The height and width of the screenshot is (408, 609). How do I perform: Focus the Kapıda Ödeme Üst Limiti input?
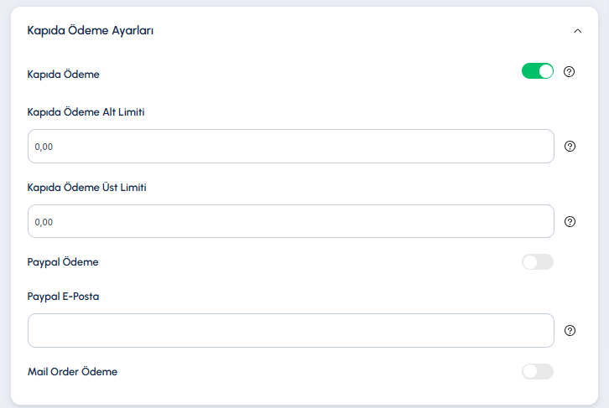click(x=291, y=221)
